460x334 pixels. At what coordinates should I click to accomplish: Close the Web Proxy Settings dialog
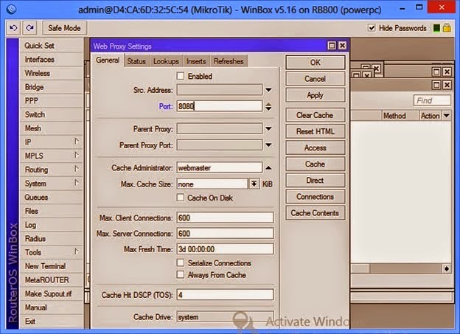[342, 46]
